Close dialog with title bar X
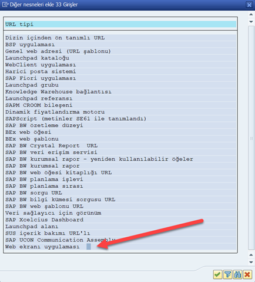The height and width of the screenshot is (282, 255). [249, 5]
